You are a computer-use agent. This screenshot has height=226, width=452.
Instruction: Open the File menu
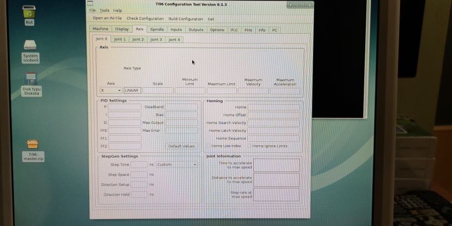[x=92, y=10]
